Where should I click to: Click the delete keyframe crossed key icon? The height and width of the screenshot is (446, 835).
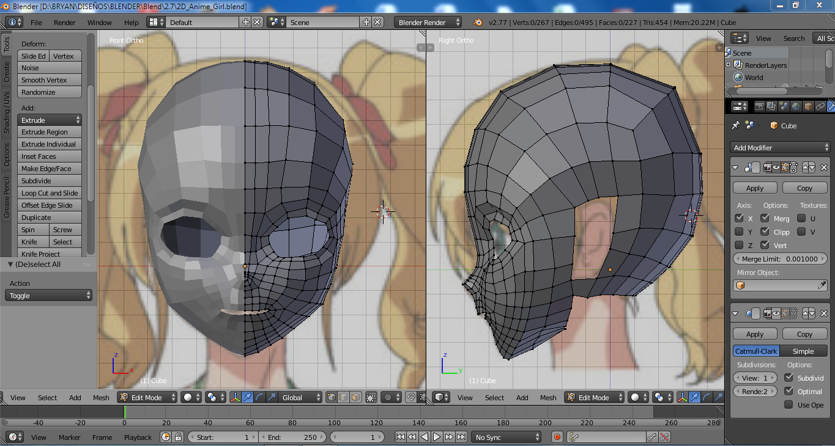(664, 437)
